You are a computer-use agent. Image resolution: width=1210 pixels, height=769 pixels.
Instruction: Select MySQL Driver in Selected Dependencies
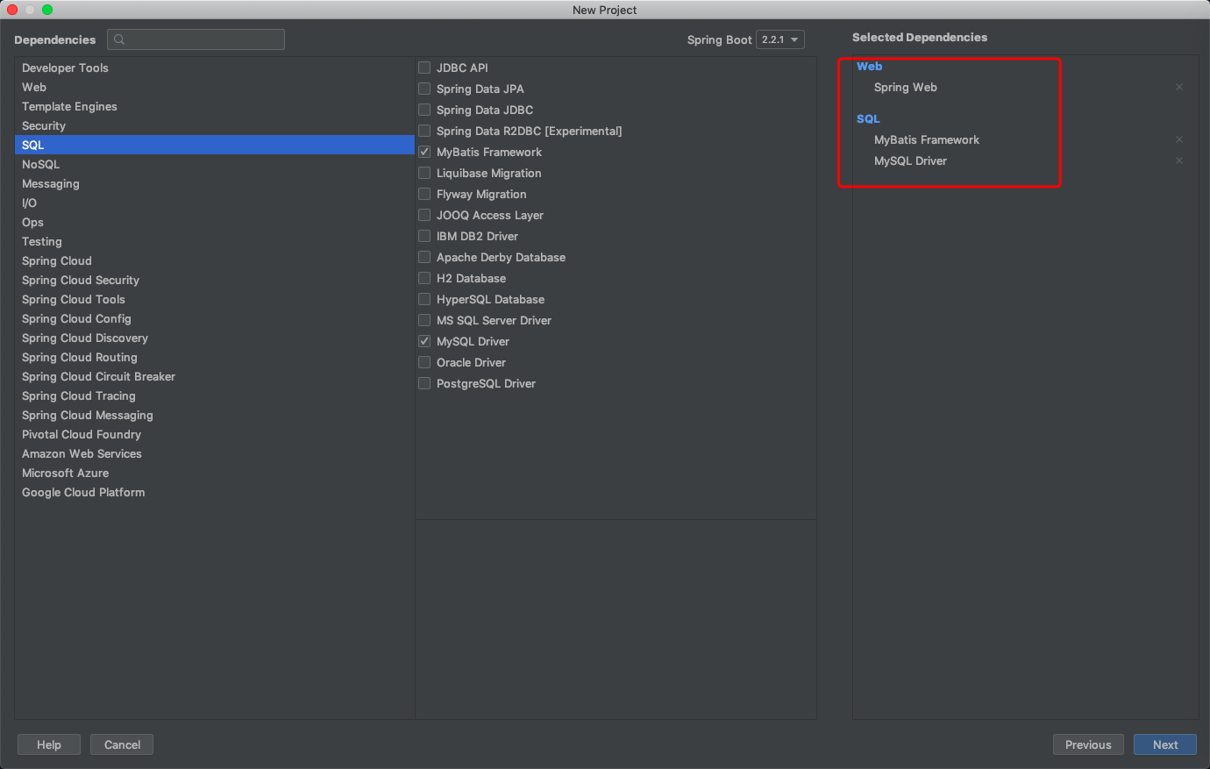(x=910, y=160)
